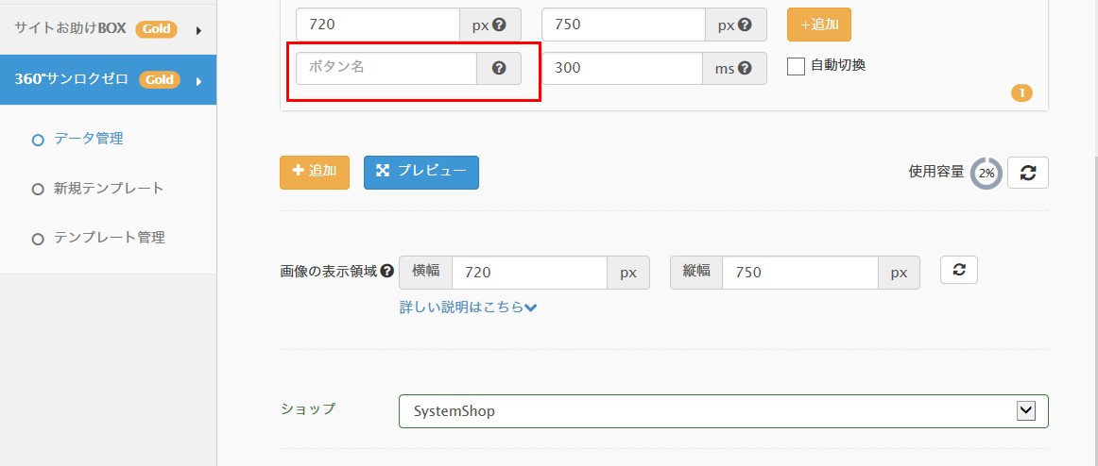Click the help icon next to the ボタン名 field
1098x466 pixels.
[x=499, y=68]
